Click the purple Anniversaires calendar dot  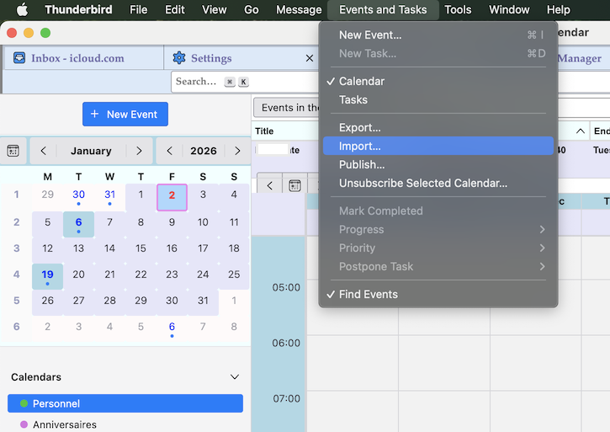[24, 424]
